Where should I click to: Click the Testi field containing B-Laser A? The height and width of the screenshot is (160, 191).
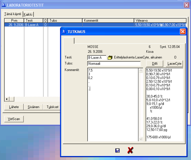(97, 57)
